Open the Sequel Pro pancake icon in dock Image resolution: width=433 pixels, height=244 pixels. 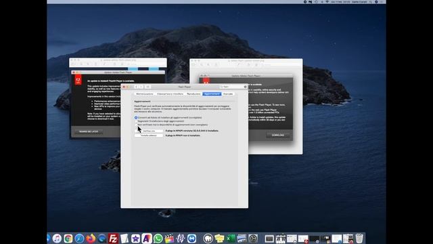pos(208,239)
